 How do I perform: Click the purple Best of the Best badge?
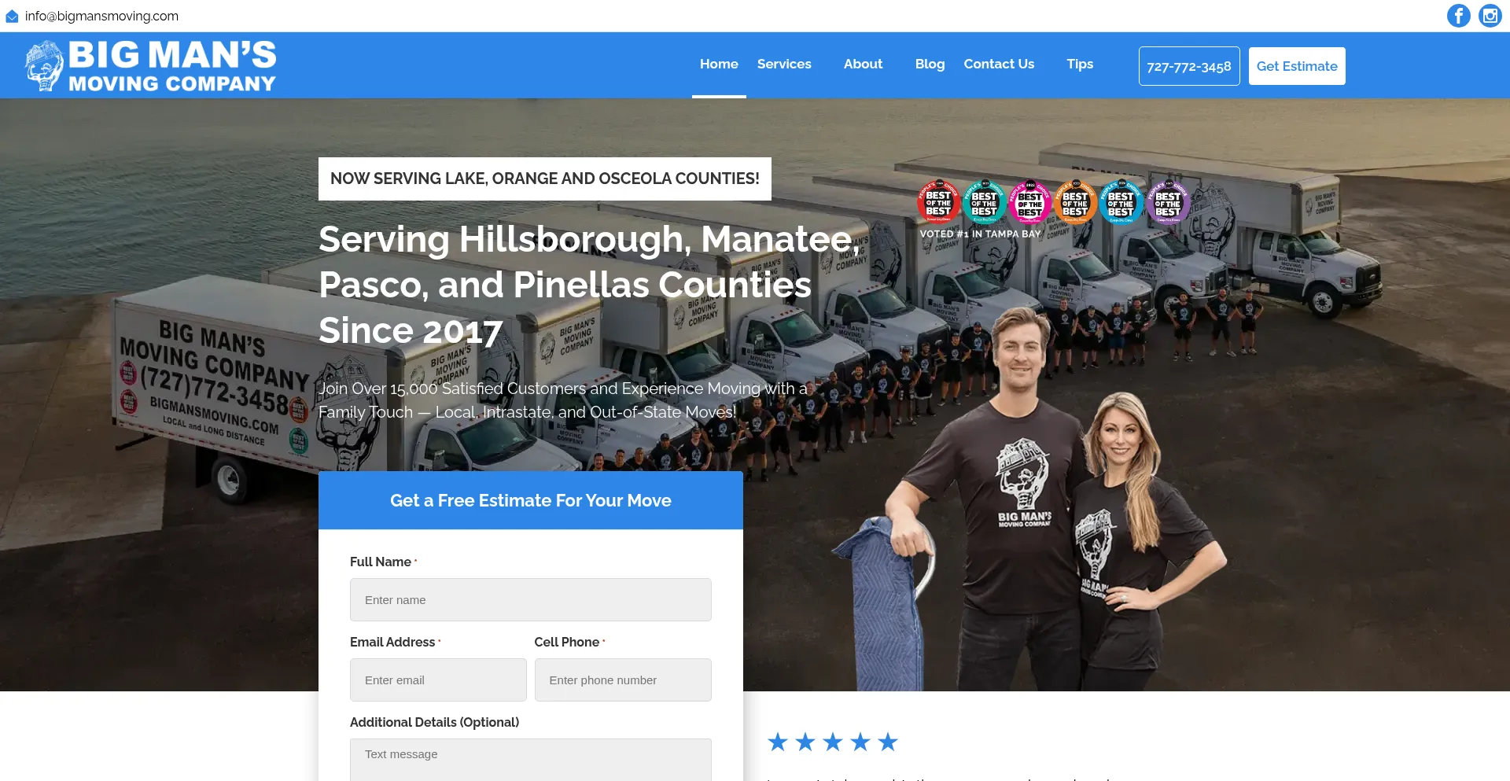point(1167,202)
